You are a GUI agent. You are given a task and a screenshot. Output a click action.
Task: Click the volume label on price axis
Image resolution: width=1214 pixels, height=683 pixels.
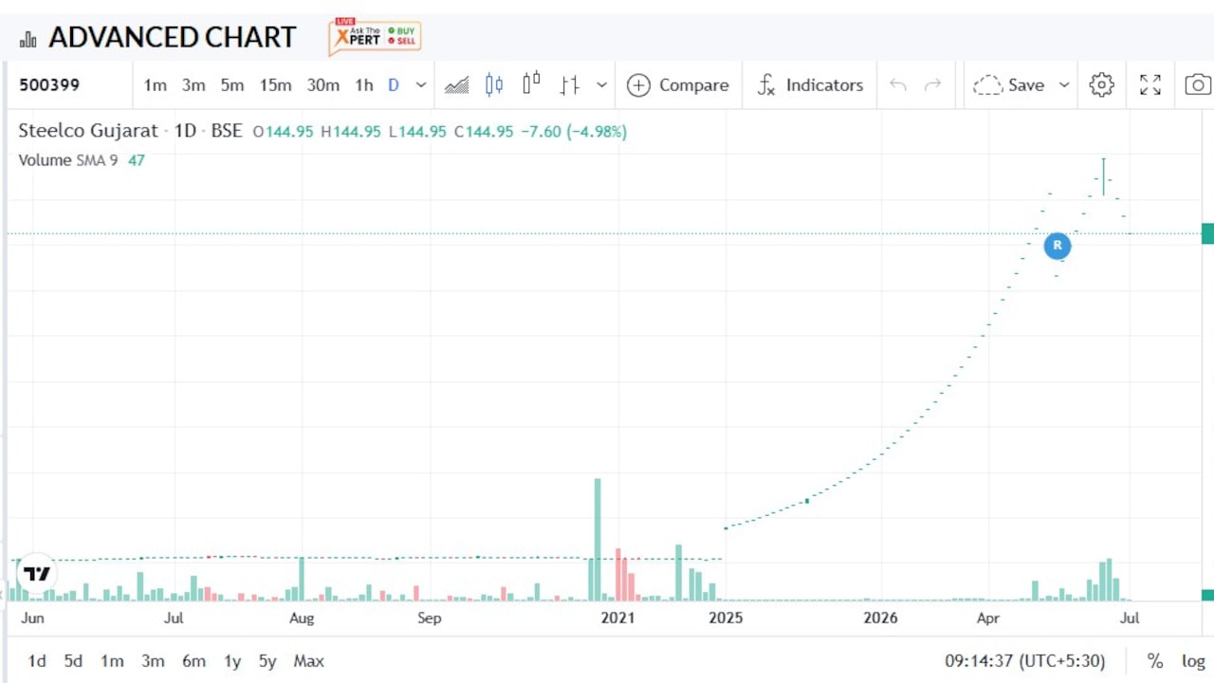(1207, 595)
